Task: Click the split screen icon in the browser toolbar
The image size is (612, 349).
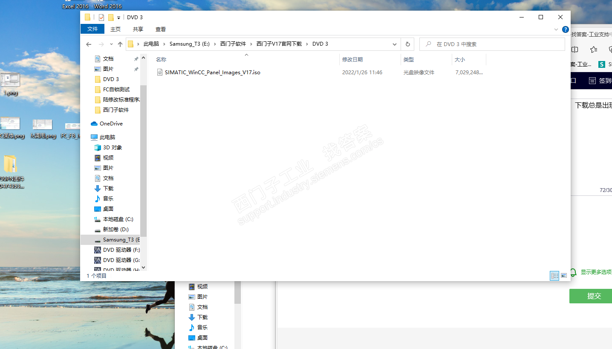Action: tap(574, 49)
